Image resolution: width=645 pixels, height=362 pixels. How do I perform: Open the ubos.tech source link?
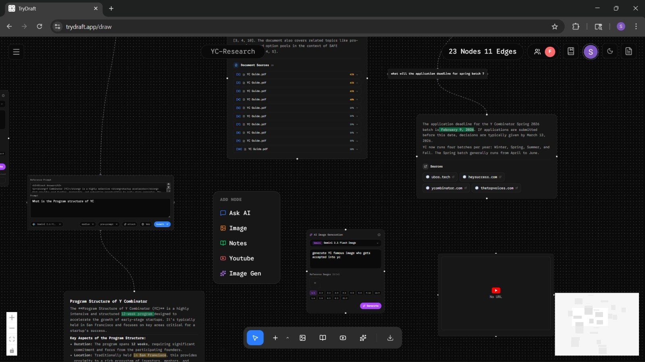(x=440, y=177)
